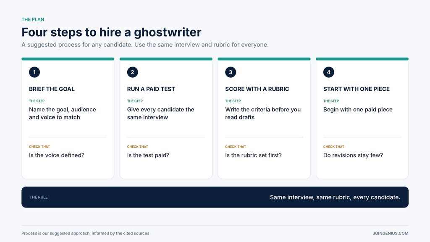Click 'Is the rubric set first?' check

click(253, 155)
